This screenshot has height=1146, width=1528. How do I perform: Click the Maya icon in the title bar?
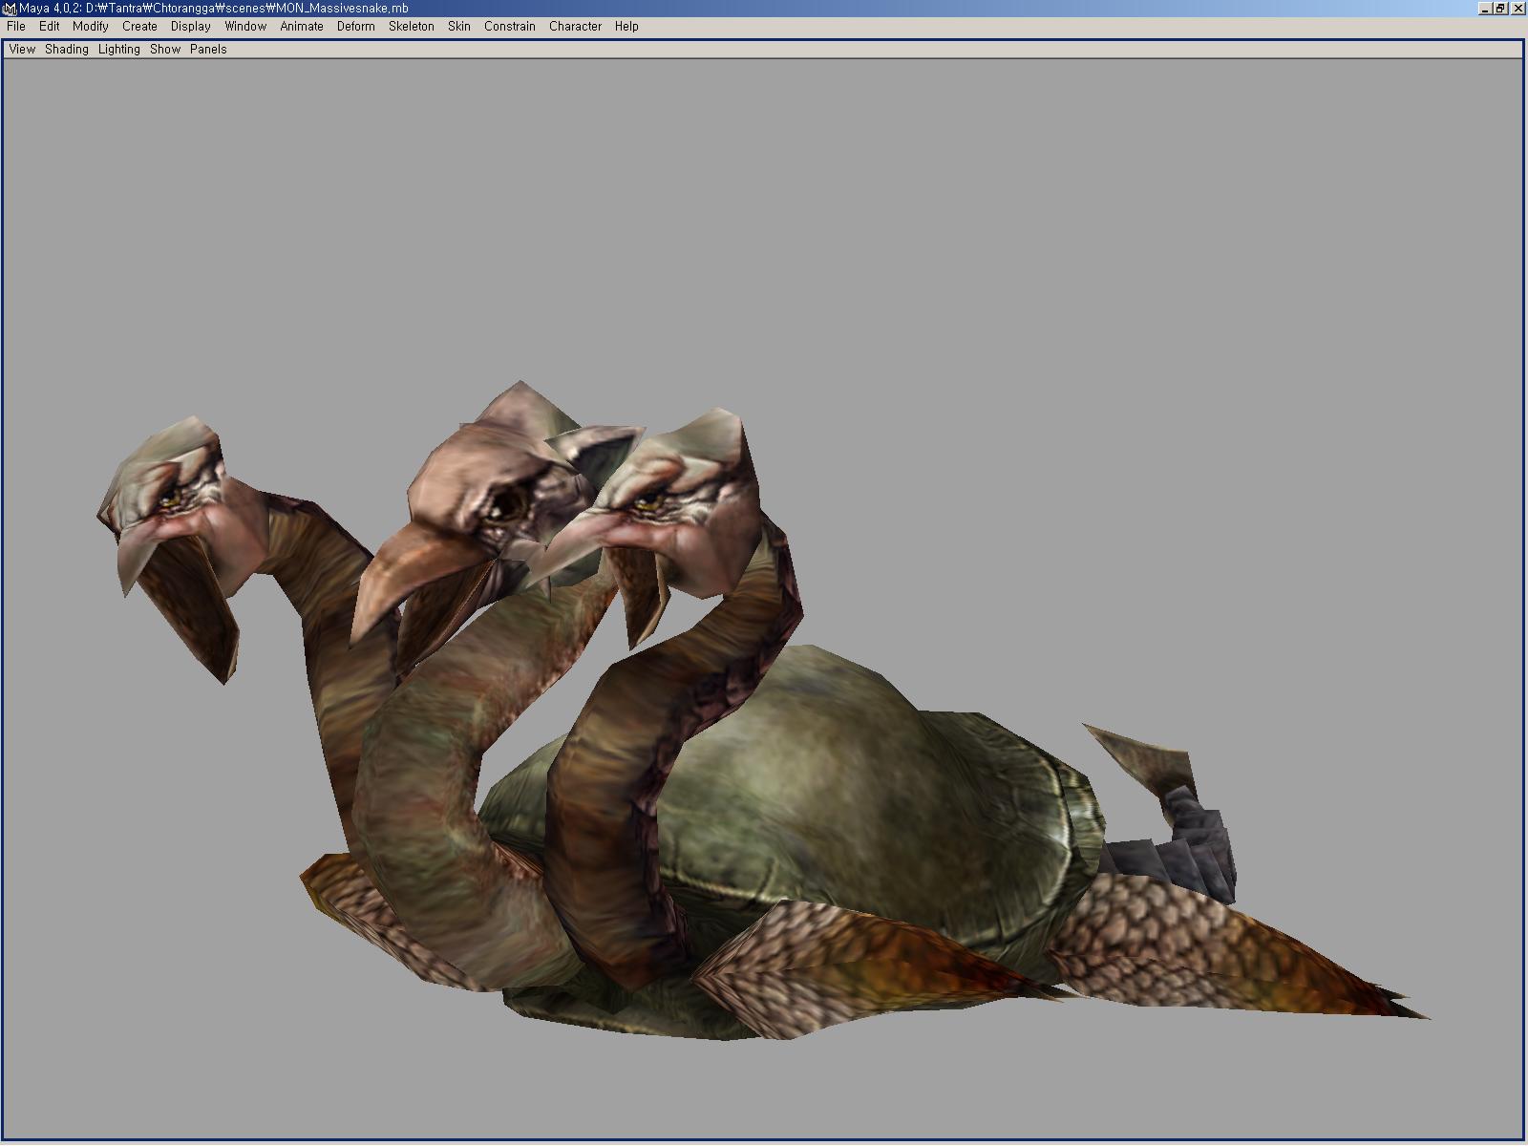tap(10, 9)
